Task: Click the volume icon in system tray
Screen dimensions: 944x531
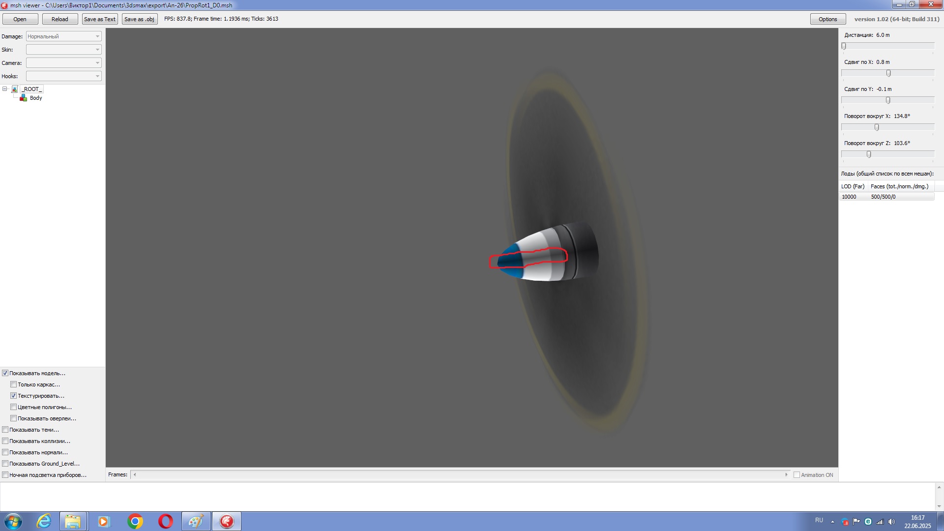Action: [891, 522]
